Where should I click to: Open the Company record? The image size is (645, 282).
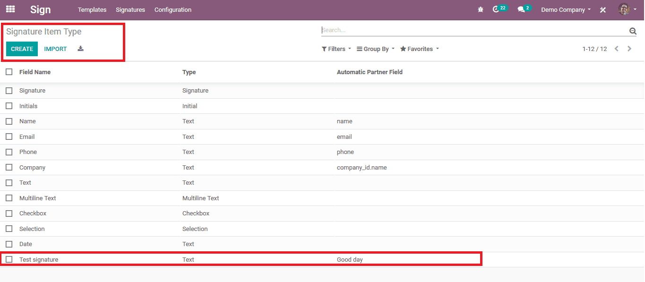32,168
